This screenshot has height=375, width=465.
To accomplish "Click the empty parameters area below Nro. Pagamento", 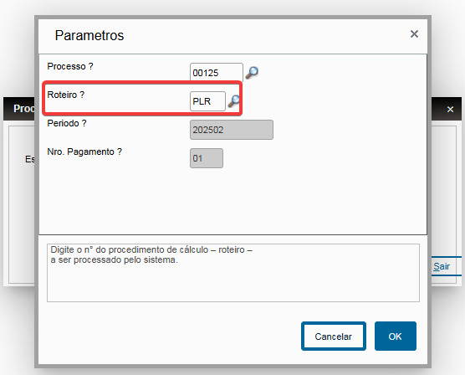I will [232, 202].
